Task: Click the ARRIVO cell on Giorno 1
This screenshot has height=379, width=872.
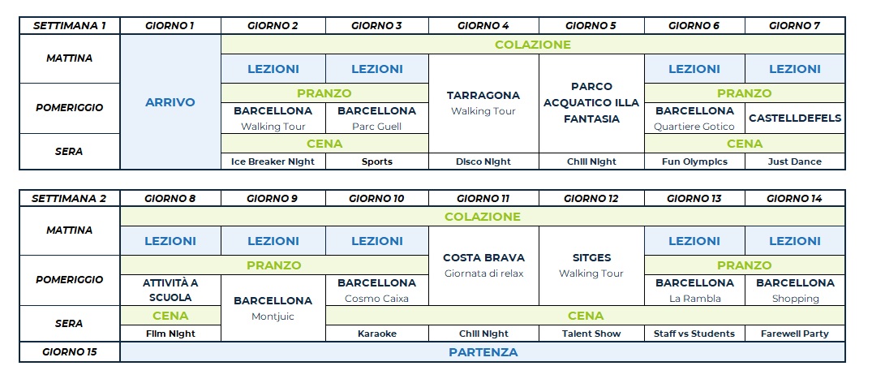Action: (x=170, y=102)
